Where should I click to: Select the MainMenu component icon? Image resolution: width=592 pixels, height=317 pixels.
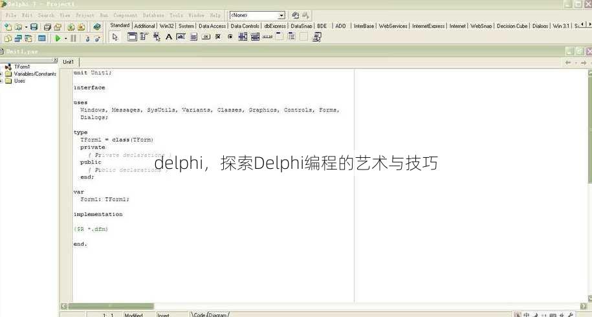144,37
